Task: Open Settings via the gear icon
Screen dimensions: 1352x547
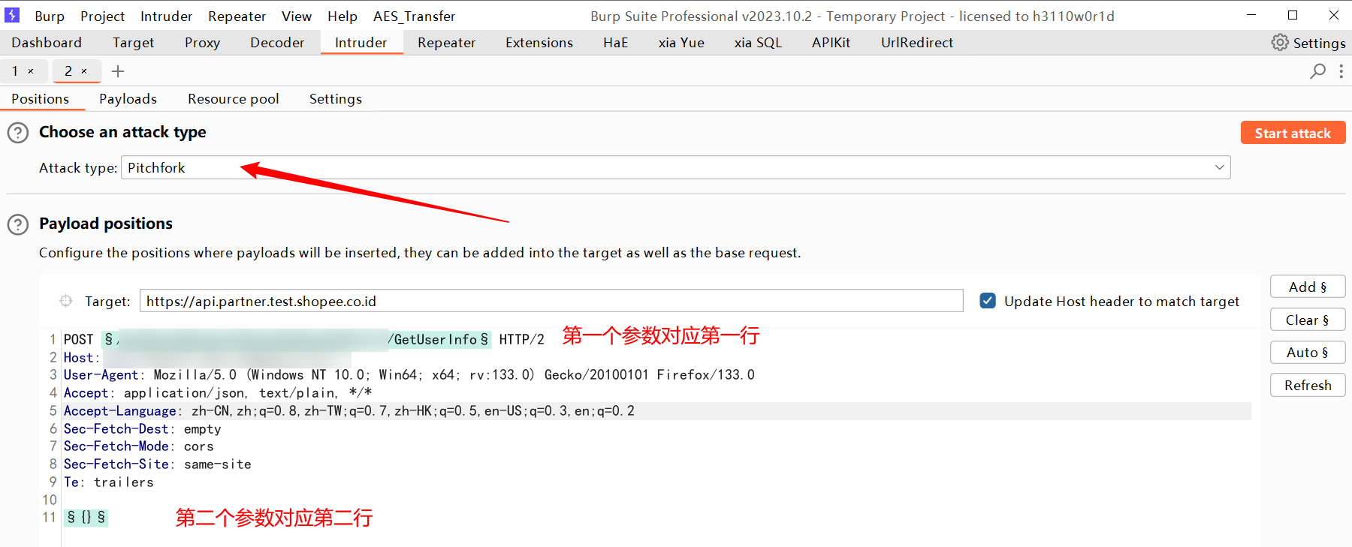Action: pos(1279,43)
